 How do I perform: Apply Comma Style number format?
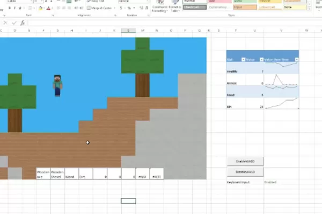tap(134, 8)
